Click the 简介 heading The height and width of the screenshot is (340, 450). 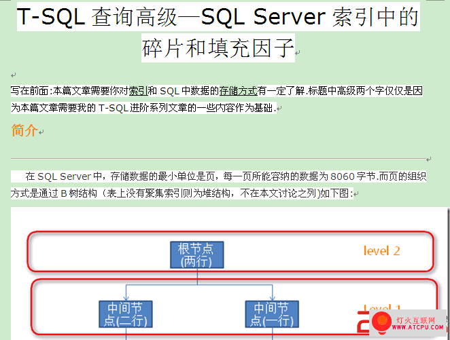pos(24,130)
